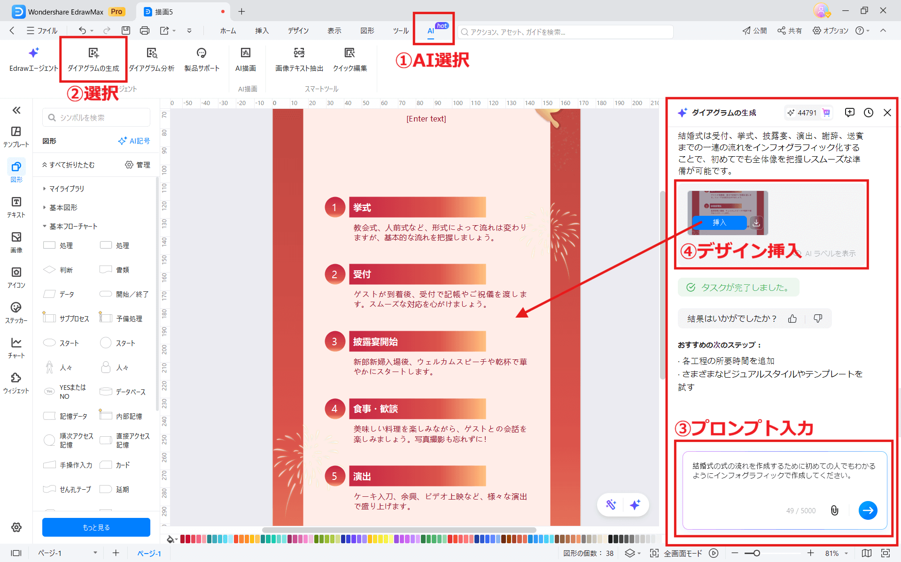The width and height of the screenshot is (901, 562).
Task: Launch the AI描画 tool
Action: 246,59
